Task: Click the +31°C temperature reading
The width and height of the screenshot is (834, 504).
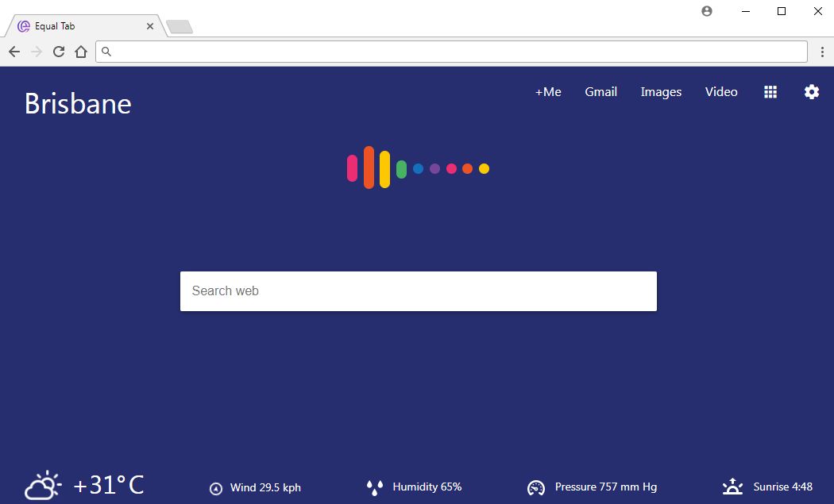Action: (x=109, y=485)
